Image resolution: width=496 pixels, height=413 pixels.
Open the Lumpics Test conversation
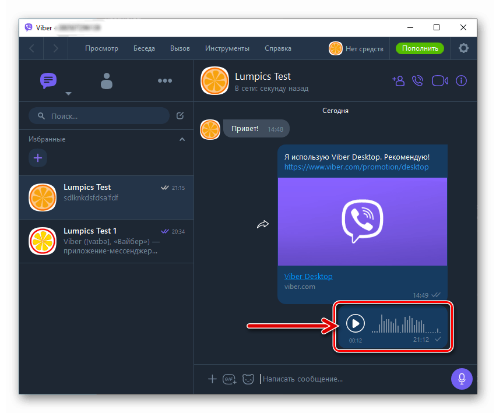click(x=106, y=197)
